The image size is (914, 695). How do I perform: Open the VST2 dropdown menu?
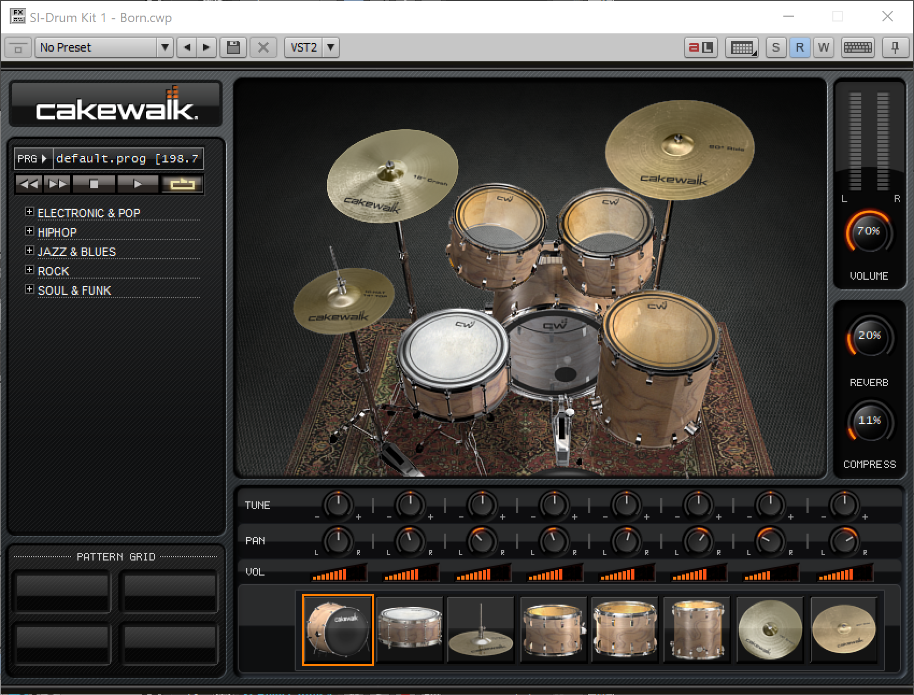(331, 47)
